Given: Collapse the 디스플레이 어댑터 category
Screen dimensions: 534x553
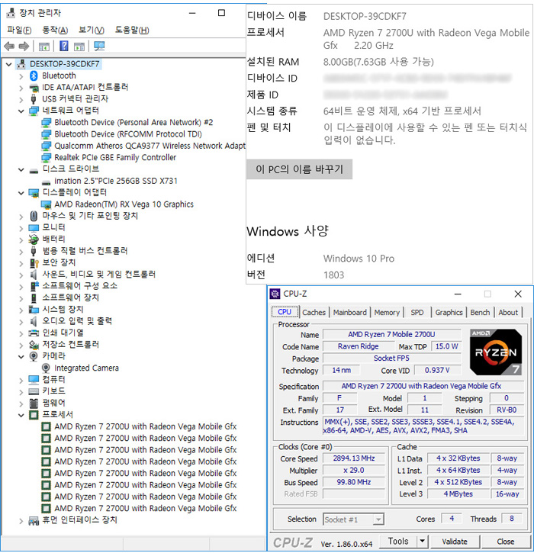Looking at the screenshot, I should [x=21, y=193].
